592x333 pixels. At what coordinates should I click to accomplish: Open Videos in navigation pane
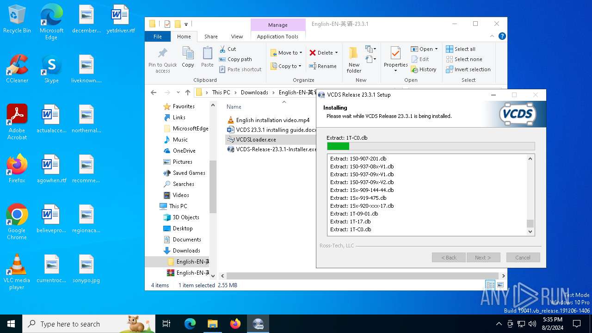[181, 195]
